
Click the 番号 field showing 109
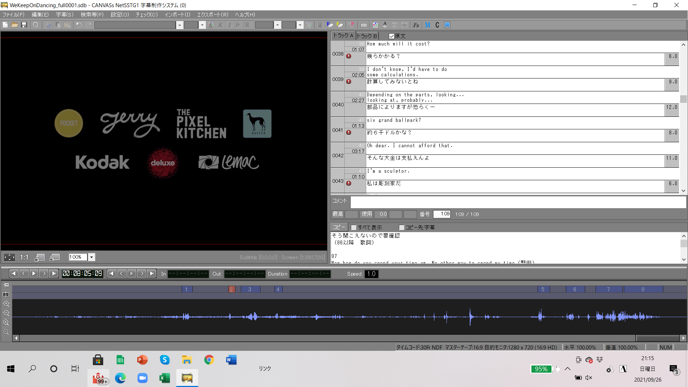pos(442,214)
